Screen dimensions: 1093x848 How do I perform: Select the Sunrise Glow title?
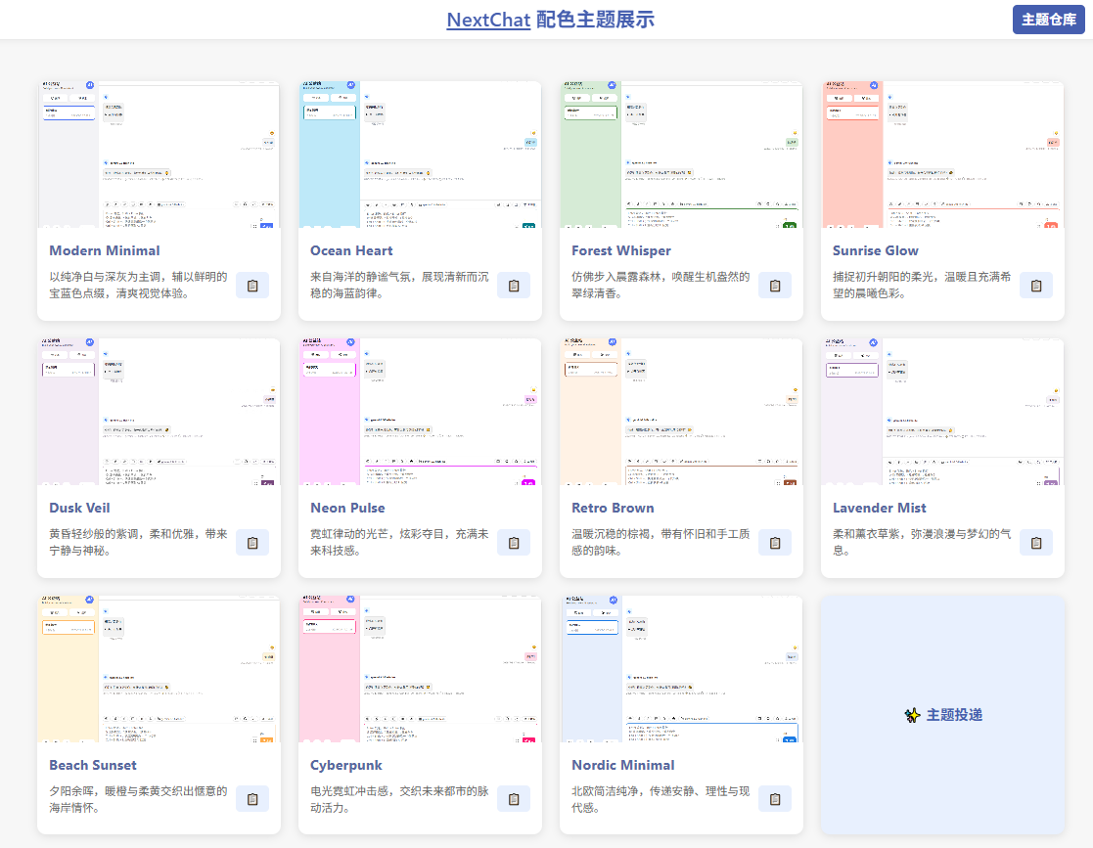pos(876,250)
